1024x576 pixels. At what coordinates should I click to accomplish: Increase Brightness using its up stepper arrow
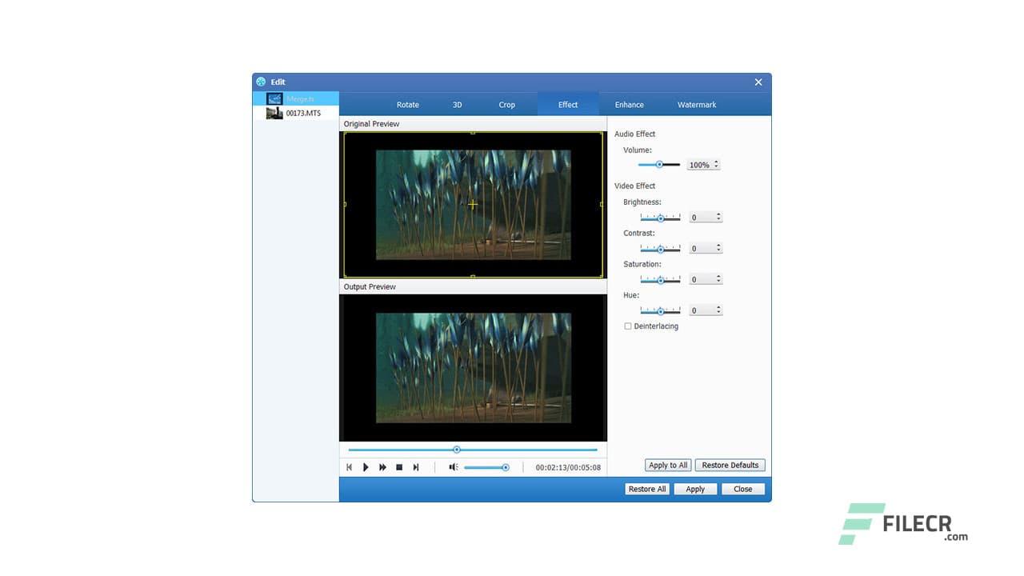coord(717,214)
